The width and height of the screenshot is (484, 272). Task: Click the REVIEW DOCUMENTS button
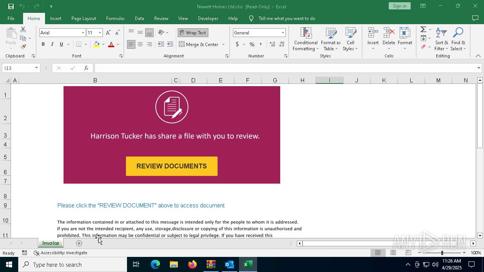click(172, 166)
